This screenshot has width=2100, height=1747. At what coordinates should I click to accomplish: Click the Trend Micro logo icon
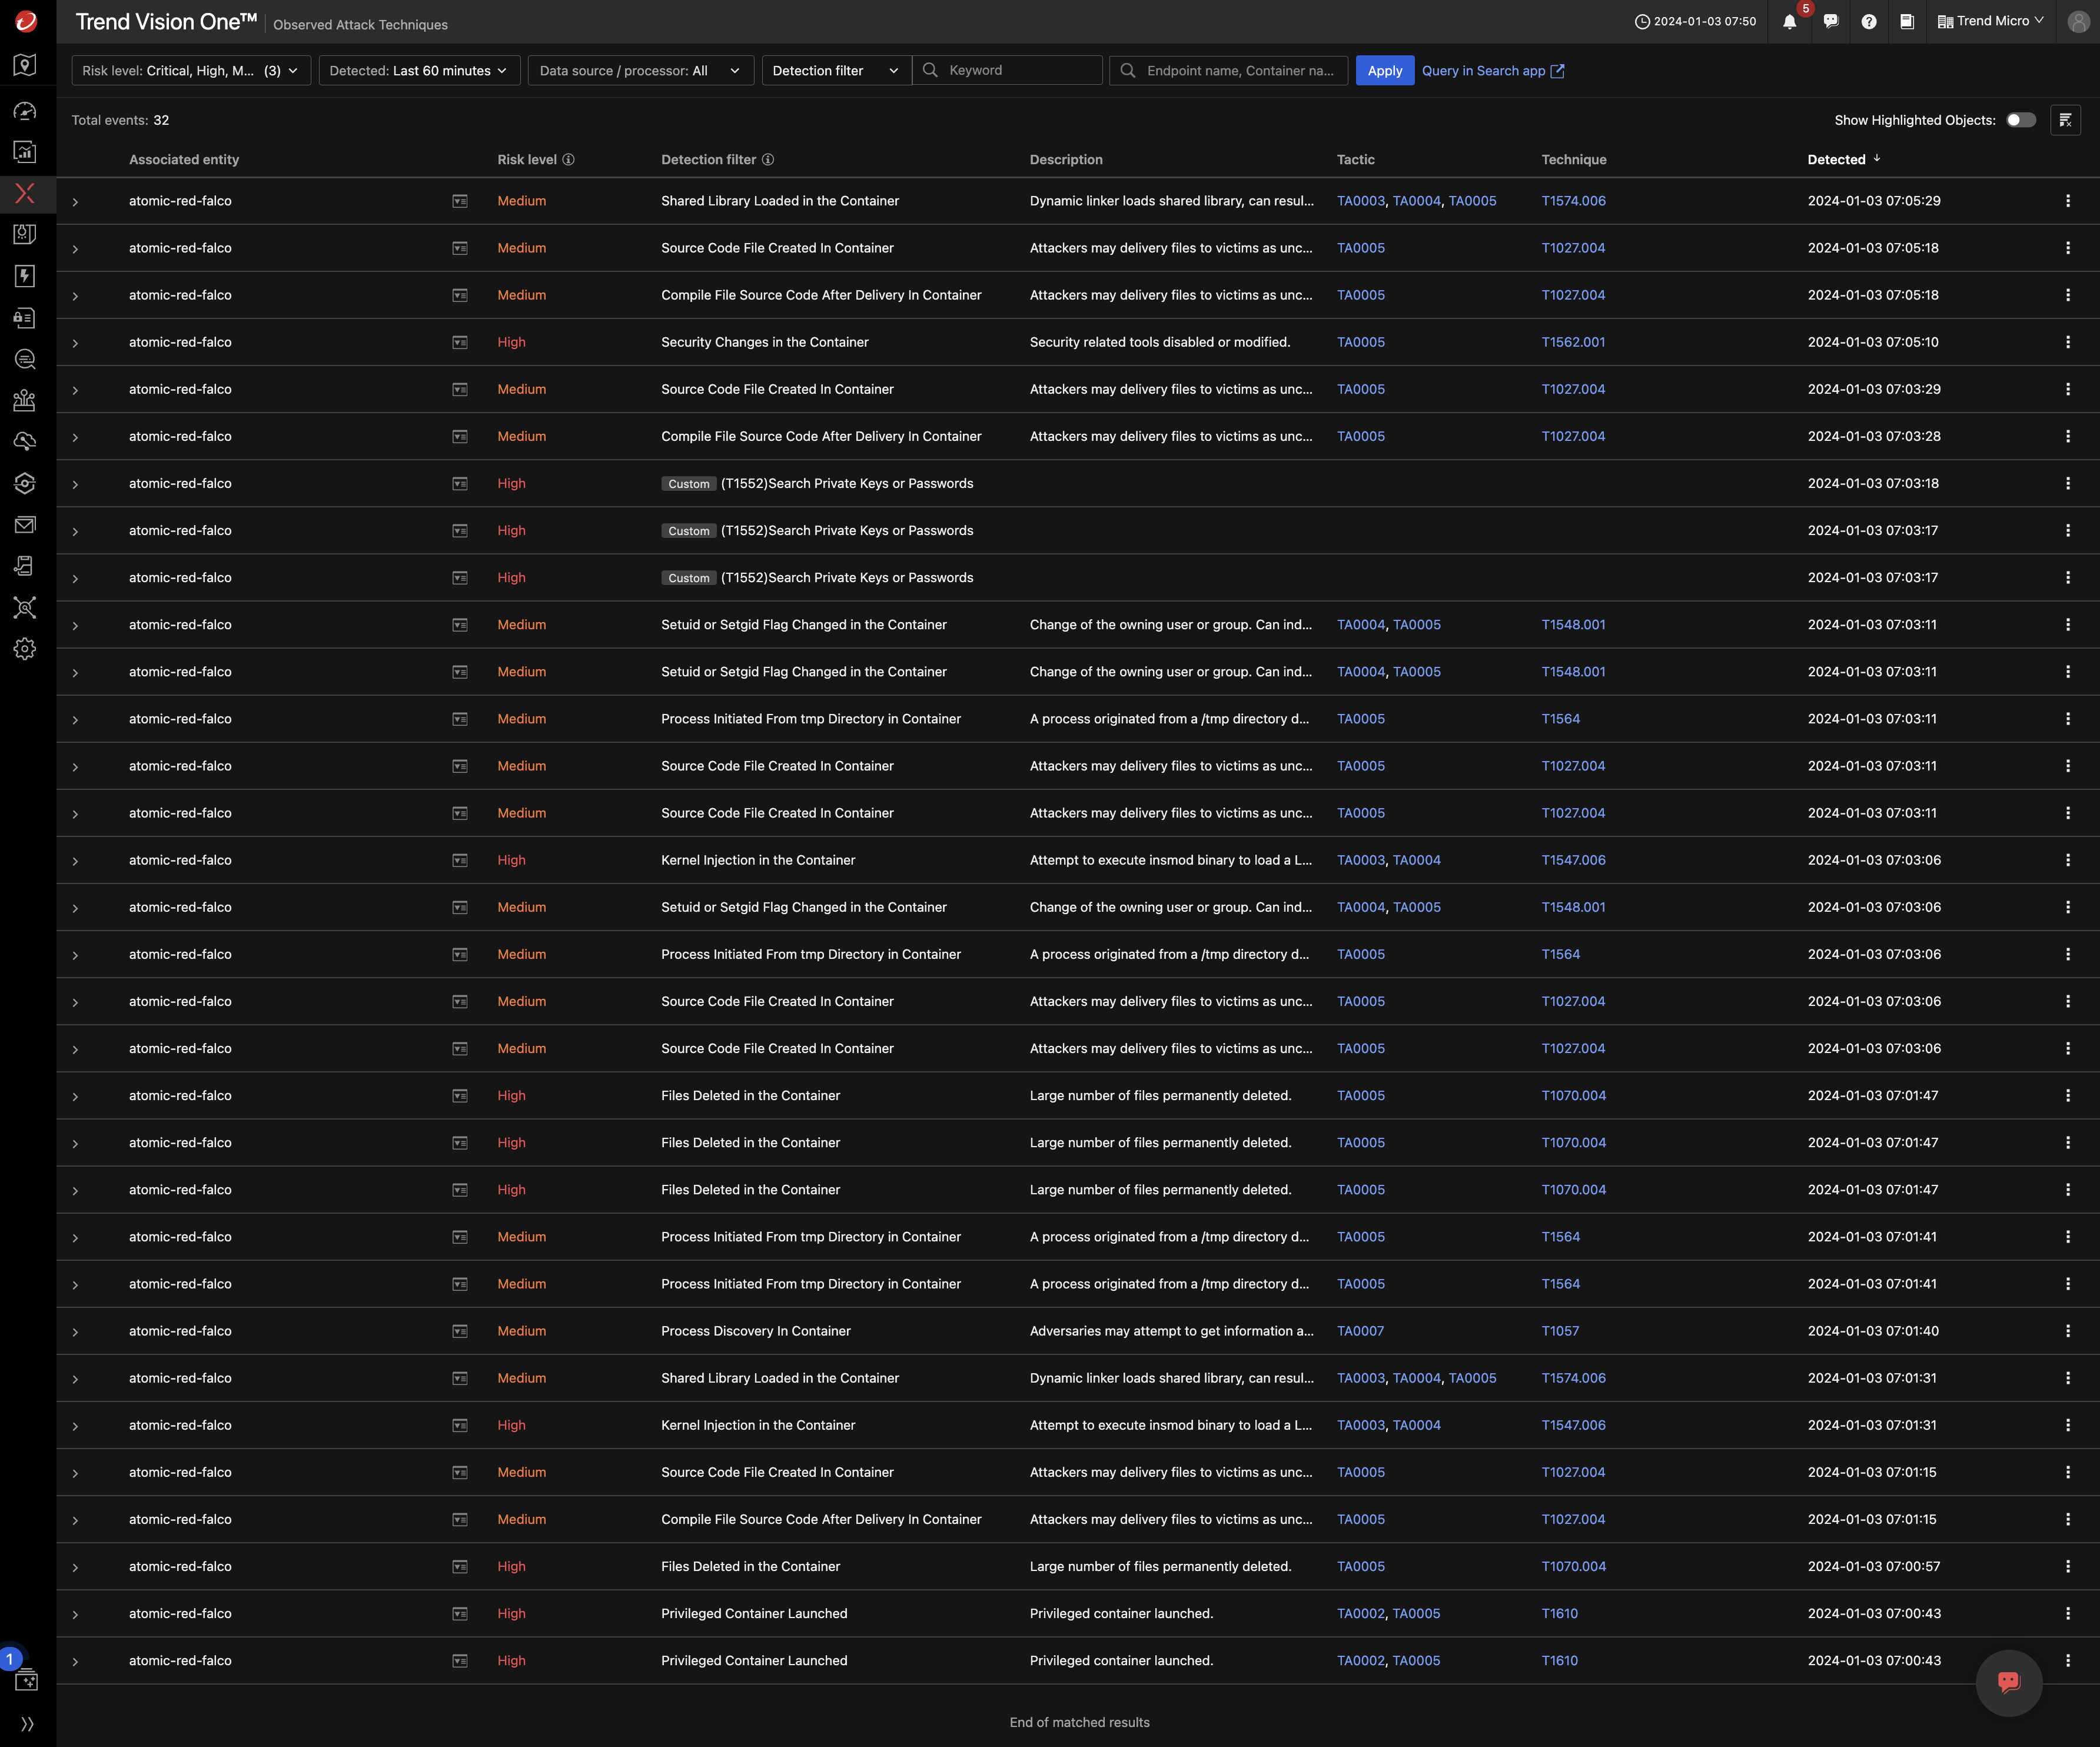[26, 21]
